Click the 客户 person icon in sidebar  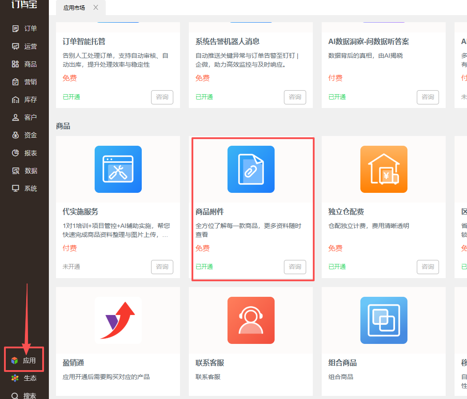(x=16, y=117)
